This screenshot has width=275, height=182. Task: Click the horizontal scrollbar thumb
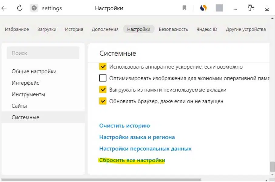click(x=101, y=180)
